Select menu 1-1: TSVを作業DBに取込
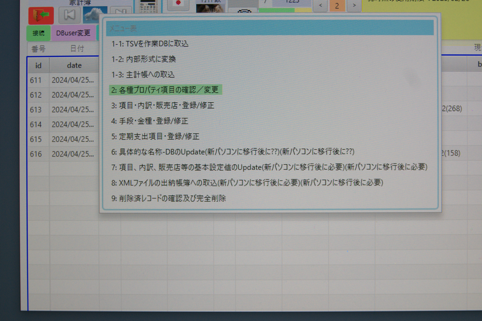This screenshot has width=482, height=321. 150,44
